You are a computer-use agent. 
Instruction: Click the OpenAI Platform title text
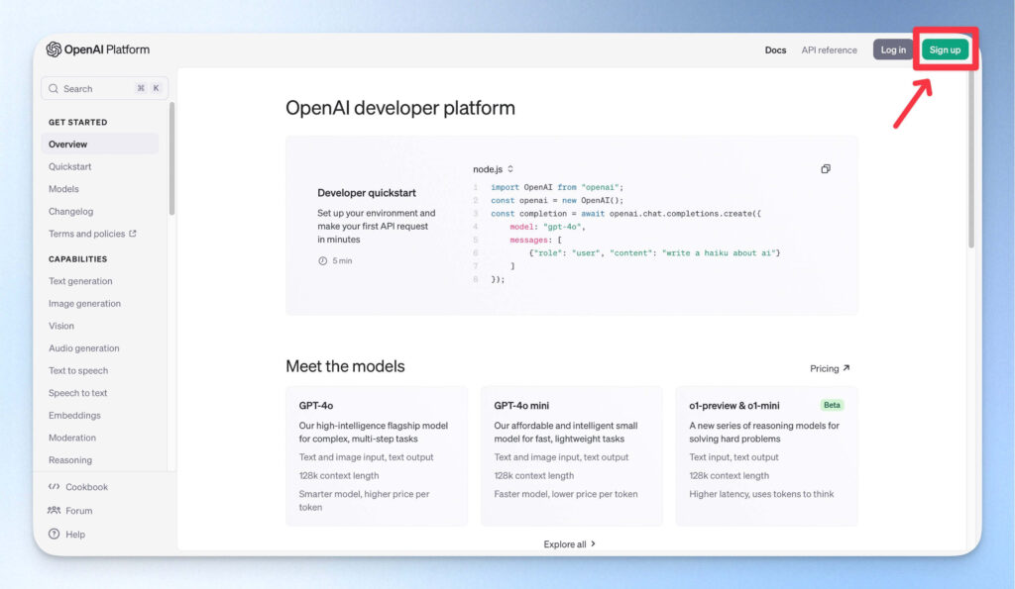tap(107, 49)
